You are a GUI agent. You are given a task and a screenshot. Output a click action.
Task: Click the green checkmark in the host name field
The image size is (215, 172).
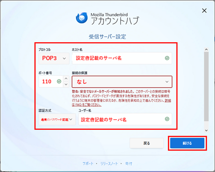(x=167, y=58)
